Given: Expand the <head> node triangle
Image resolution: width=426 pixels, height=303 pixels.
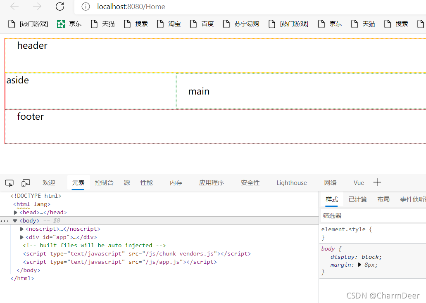Looking at the screenshot, I should (x=15, y=213).
